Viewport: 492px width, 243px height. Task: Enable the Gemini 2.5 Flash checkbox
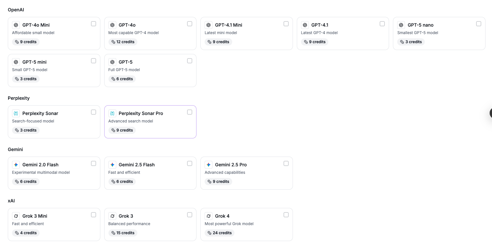[x=190, y=163]
